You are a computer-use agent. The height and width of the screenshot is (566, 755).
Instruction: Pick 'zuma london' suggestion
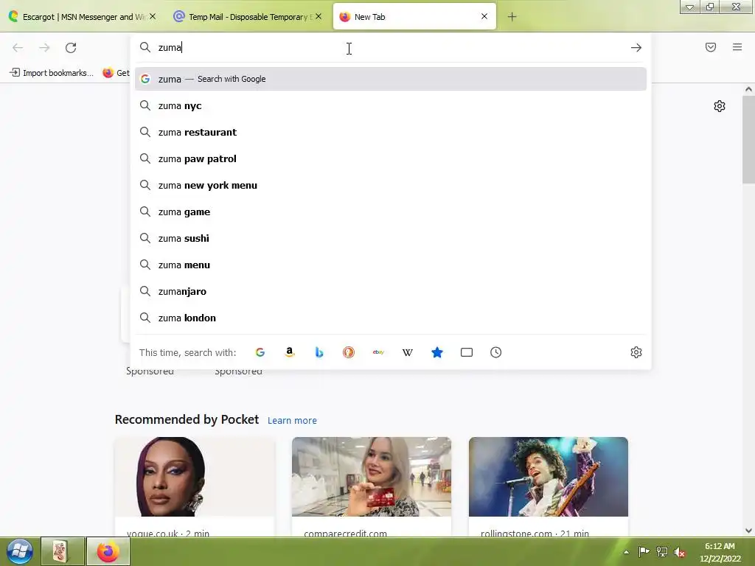point(391,317)
